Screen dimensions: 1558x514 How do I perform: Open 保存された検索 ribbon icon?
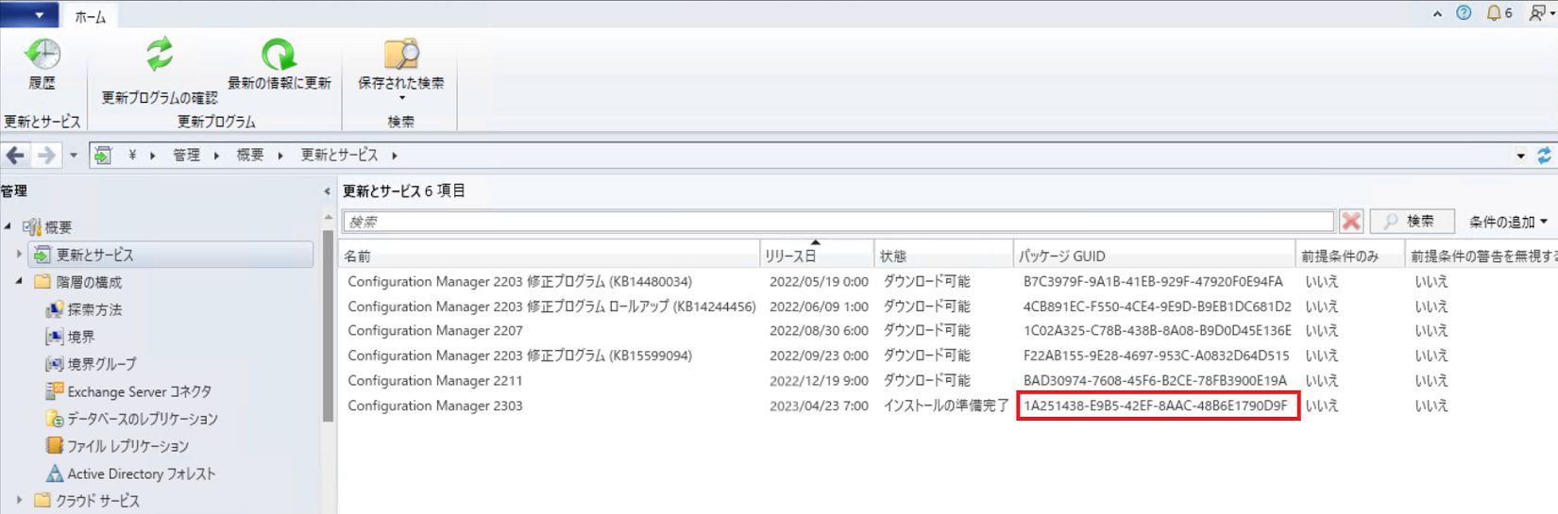(x=400, y=55)
